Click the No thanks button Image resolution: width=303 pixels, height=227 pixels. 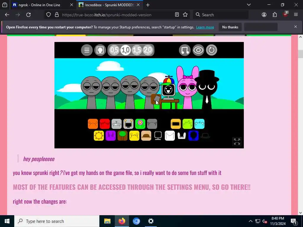pyautogui.click(x=230, y=27)
